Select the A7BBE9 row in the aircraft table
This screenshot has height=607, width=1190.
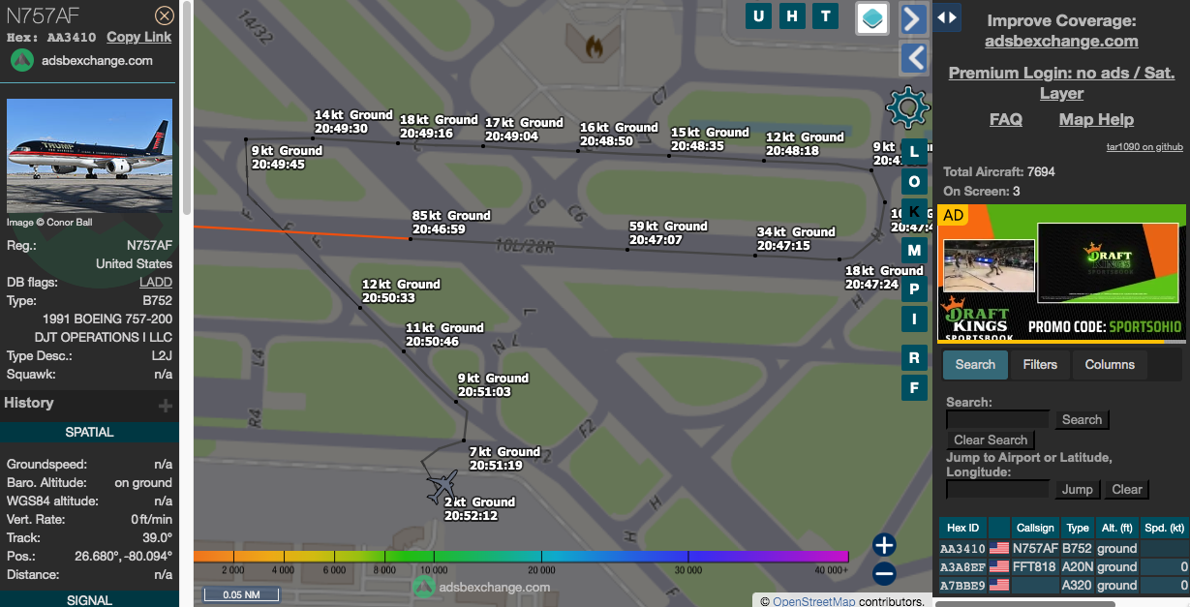tap(1063, 586)
